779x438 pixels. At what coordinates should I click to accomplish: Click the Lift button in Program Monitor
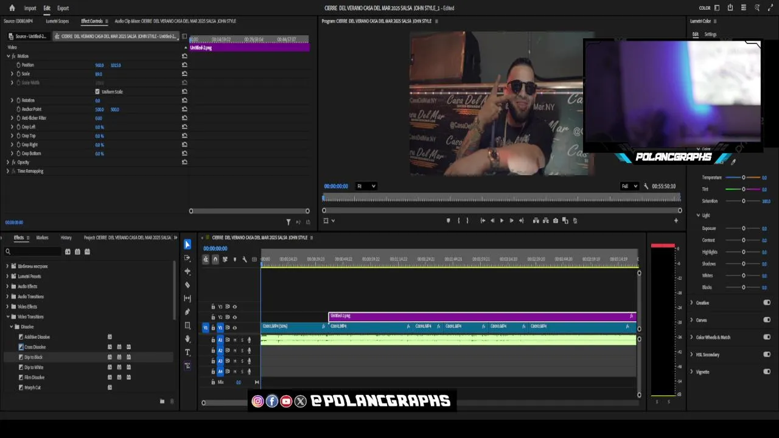tap(536, 221)
